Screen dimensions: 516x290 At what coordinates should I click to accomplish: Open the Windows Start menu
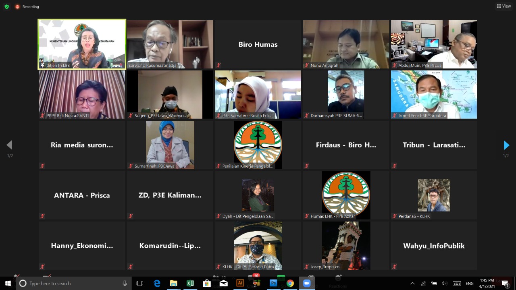tap(8, 283)
